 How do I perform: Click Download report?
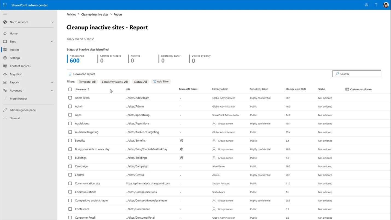(81, 74)
